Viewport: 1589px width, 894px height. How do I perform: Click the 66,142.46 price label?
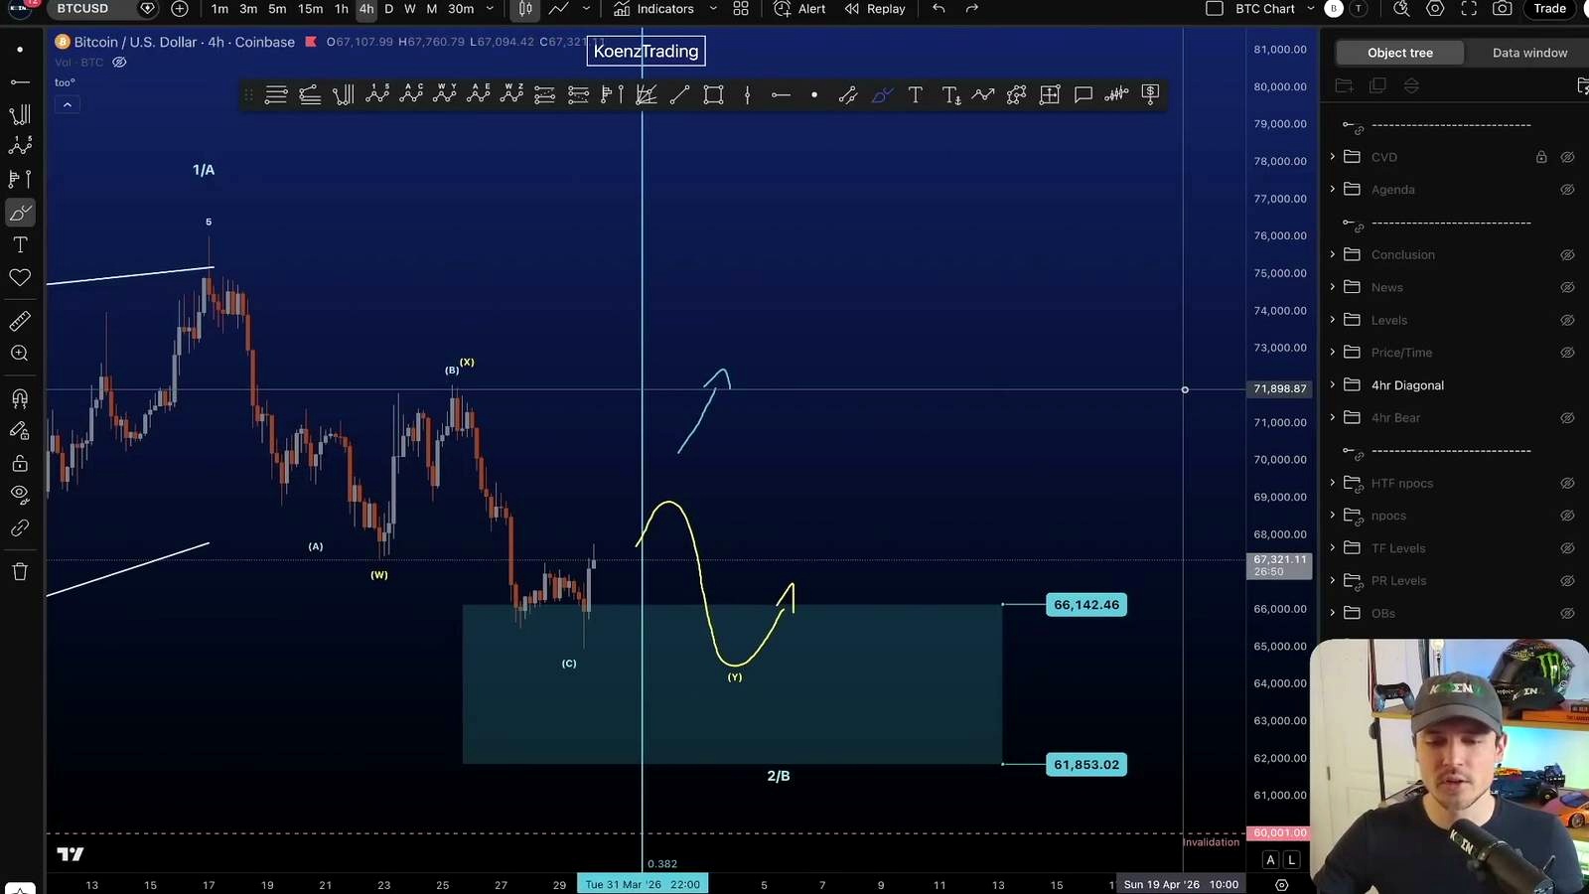pos(1086,604)
